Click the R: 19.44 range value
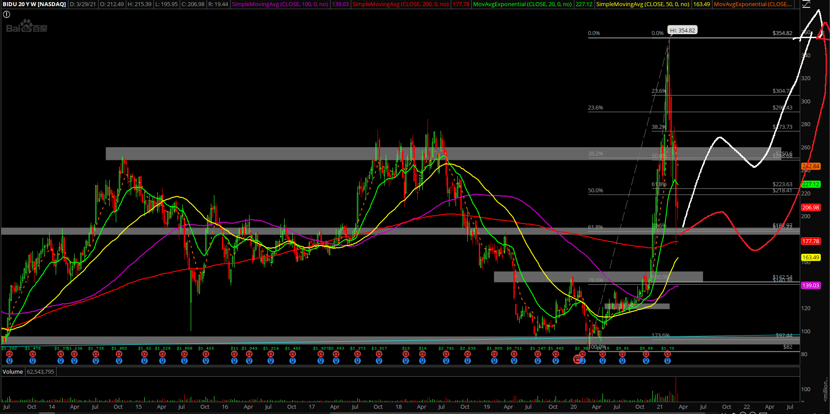830x414 pixels. pyautogui.click(x=218, y=4)
